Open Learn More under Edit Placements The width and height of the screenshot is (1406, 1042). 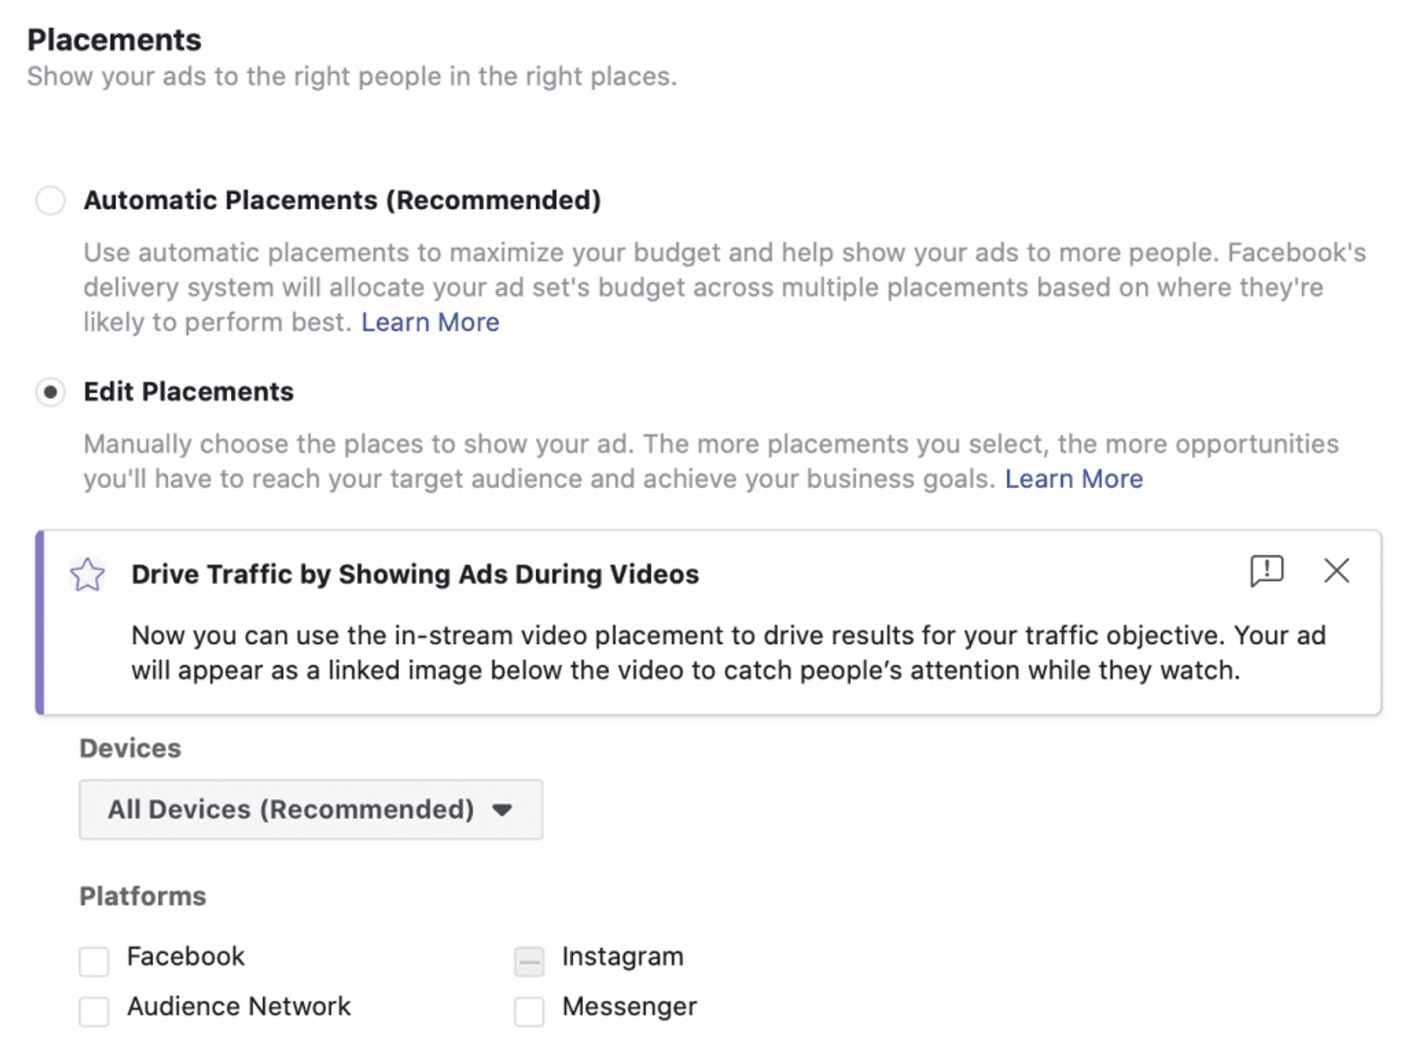point(1074,479)
